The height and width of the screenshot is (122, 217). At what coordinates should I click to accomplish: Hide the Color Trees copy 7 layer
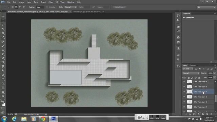click(184, 91)
